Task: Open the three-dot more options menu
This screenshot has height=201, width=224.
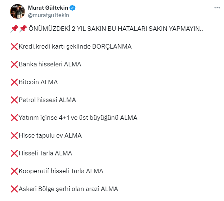Action: [217, 8]
